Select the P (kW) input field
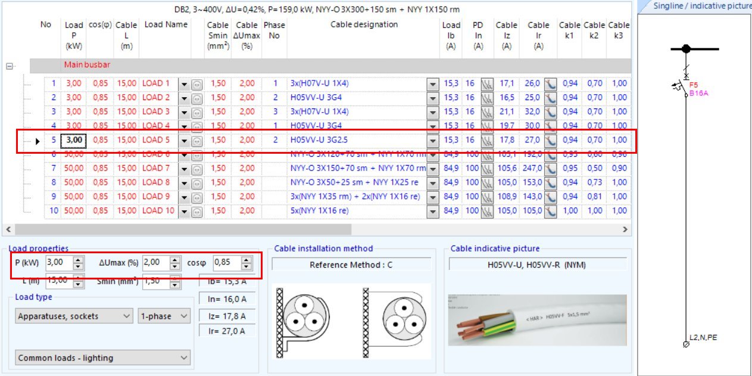This screenshot has width=752, height=376. pos(57,261)
